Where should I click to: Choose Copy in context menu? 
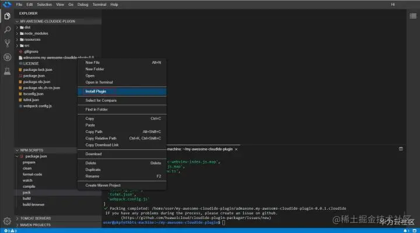click(x=122, y=119)
